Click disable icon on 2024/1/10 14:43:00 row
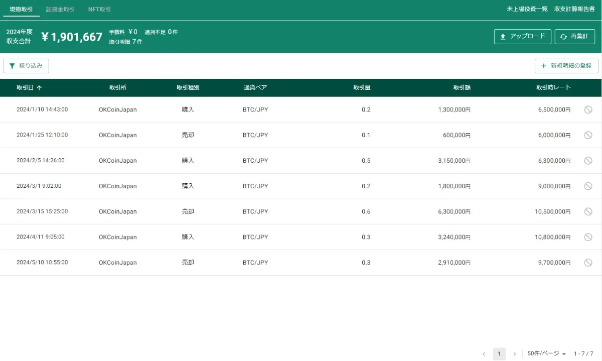 588,109
